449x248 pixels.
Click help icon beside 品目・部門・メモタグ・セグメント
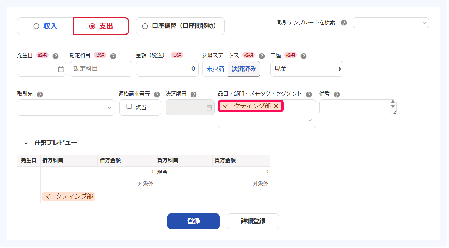(x=309, y=95)
